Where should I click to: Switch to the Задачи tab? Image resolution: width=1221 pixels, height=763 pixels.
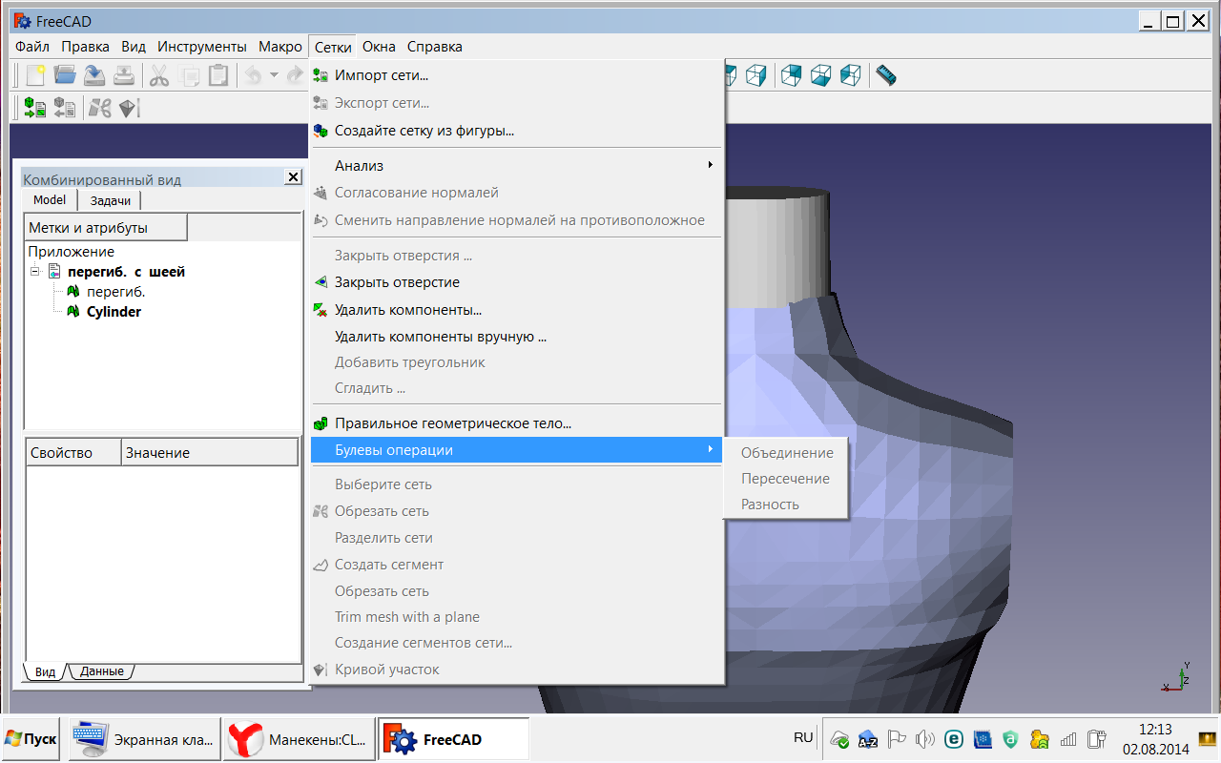111,200
